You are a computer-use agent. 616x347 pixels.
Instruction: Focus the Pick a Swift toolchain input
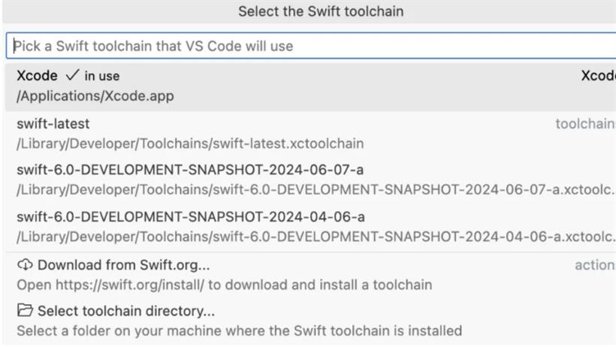[311, 46]
